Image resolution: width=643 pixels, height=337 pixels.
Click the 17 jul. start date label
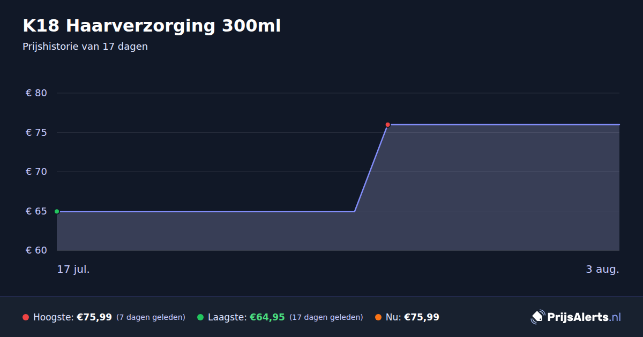[73, 269]
